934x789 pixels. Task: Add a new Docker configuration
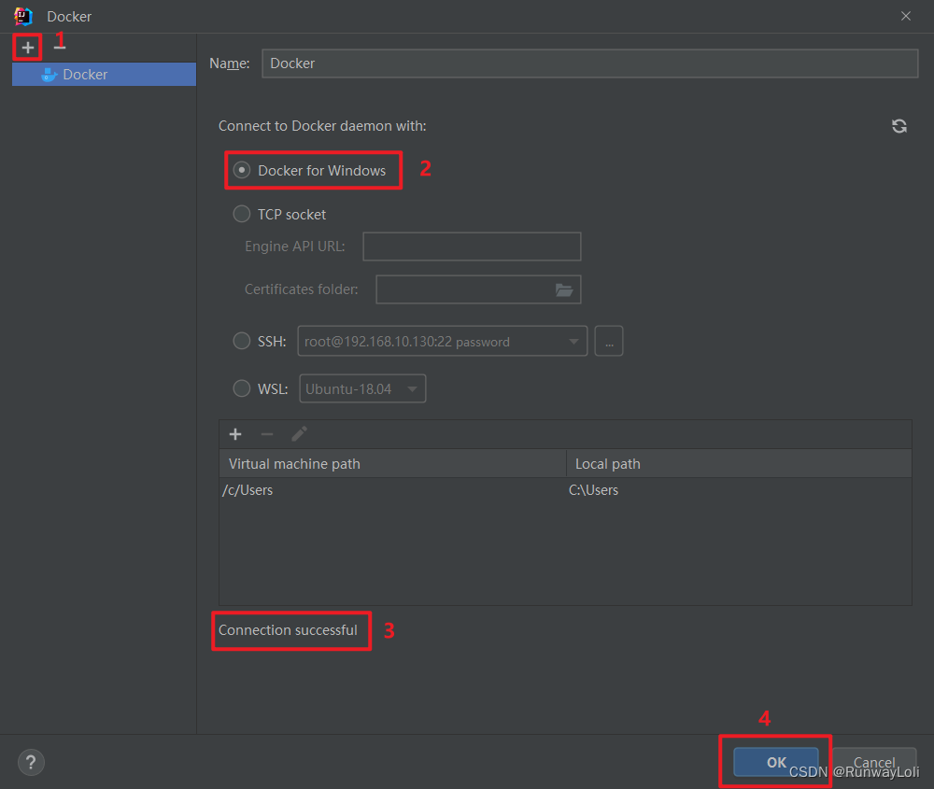(x=27, y=48)
